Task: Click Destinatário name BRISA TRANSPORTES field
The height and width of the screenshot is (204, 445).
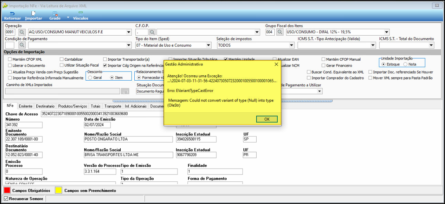Action: tap(128, 155)
